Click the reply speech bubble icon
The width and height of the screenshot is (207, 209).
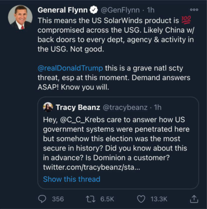pyautogui.click(x=42, y=199)
